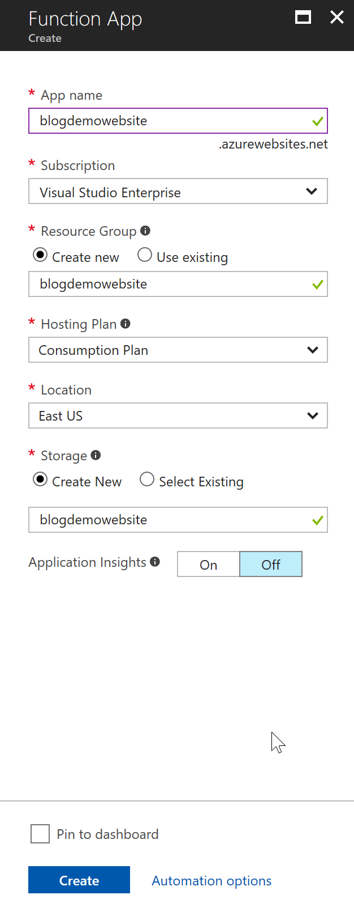Open the Location dropdown showing East US
The width and height of the screenshot is (354, 916).
pos(178,415)
